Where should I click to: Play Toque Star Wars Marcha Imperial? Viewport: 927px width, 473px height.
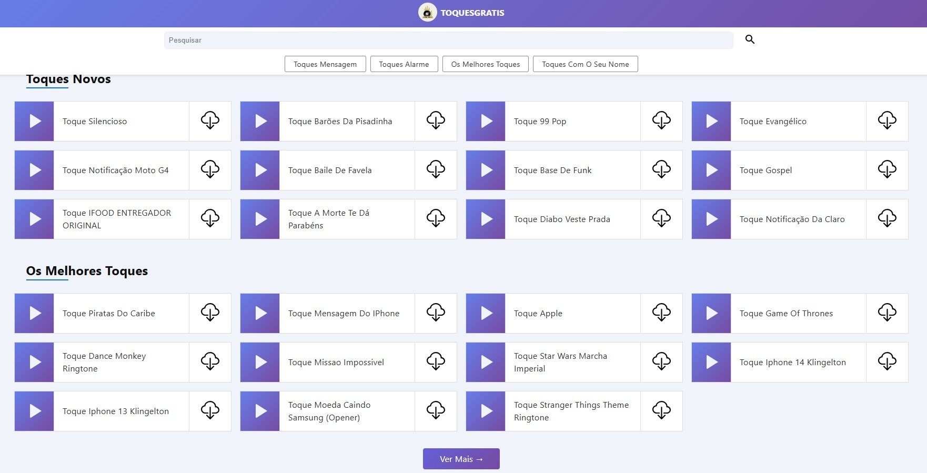coord(486,362)
